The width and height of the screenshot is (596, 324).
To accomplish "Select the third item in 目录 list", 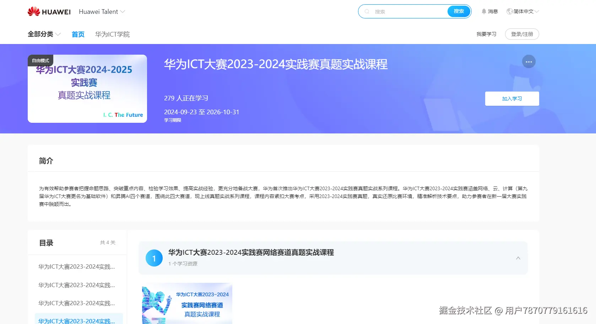I will (77, 303).
